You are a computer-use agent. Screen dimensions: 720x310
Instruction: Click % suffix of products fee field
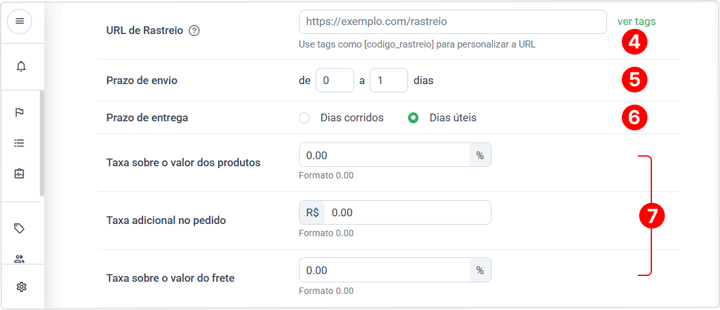pyautogui.click(x=480, y=155)
